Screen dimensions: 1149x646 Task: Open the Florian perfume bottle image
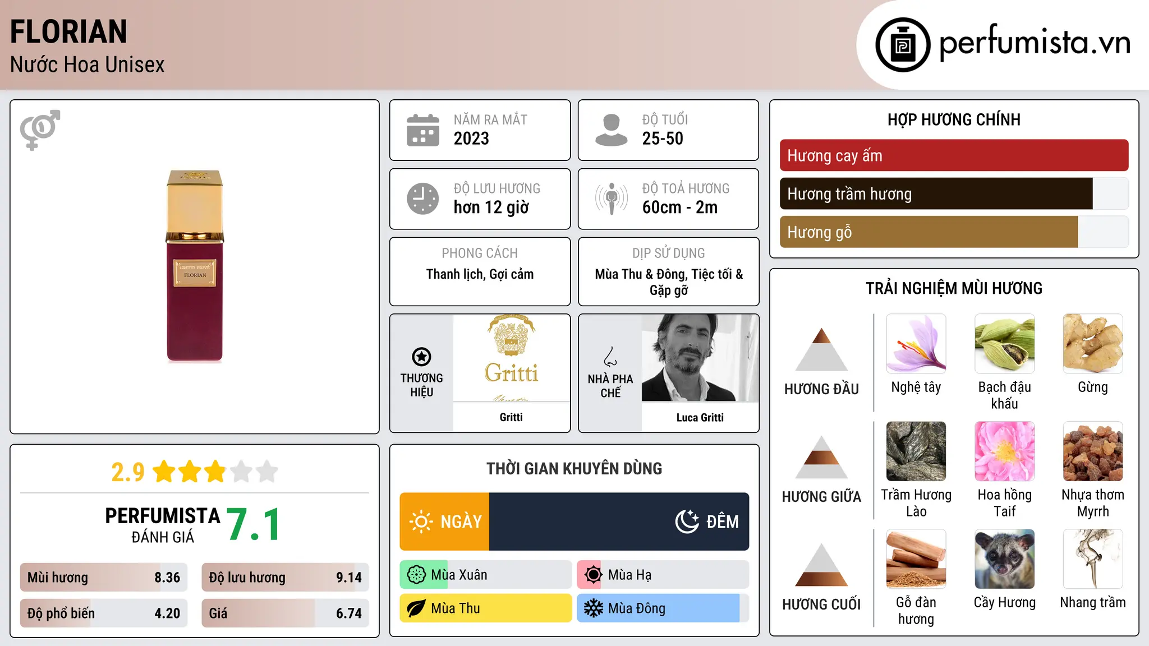click(195, 266)
